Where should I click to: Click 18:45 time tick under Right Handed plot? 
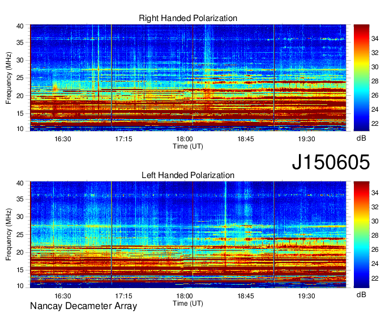[x=246, y=139]
